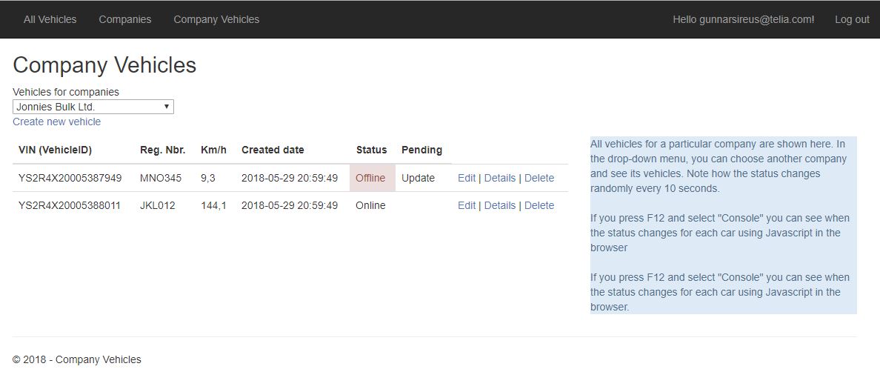Viewport: 880px width, 372px height.
Task: Log out of the application
Action: pos(852,20)
